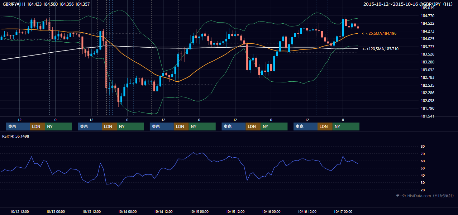The width and height of the screenshot is (458, 215).
Task: Click the 10/12 12:00 time label
Action: click(20, 211)
